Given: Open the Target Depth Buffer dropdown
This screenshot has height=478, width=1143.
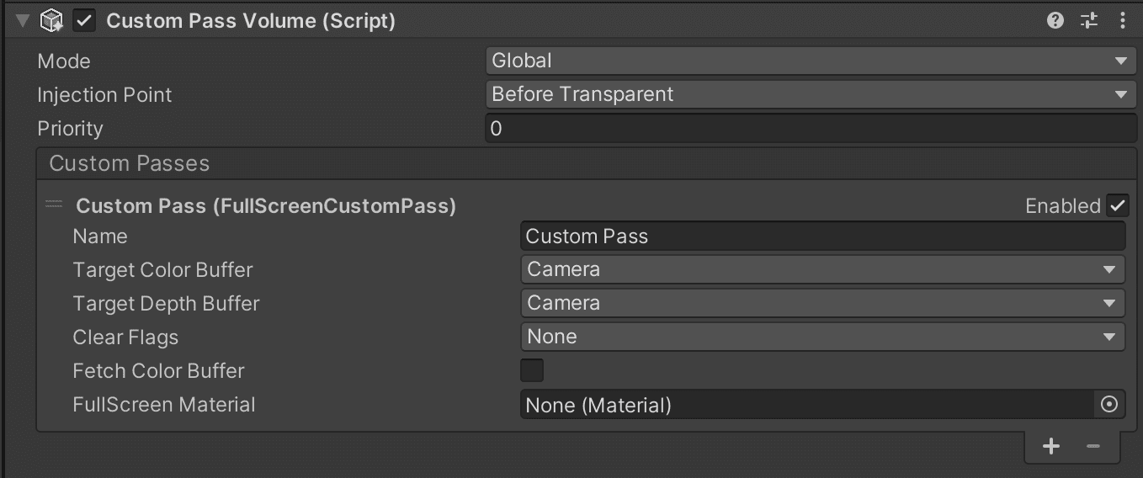Looking at the screenshot, I should (822, 303).
